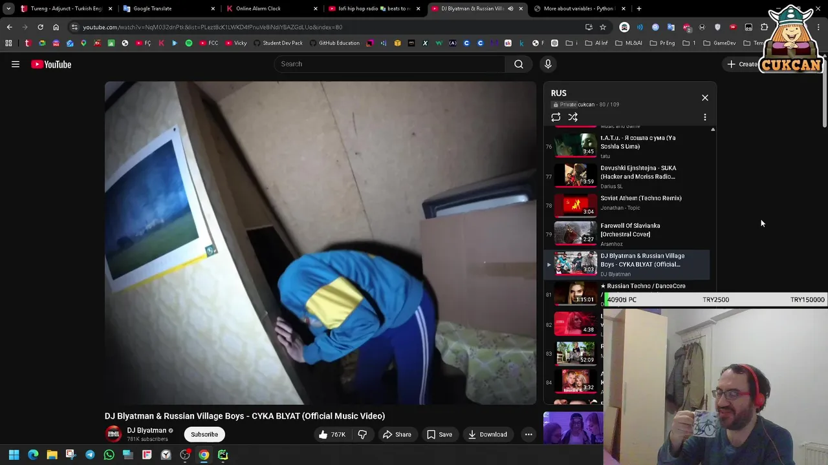Open install app icon in address bar
828x465 pixels.
click(x=589, y=27)
